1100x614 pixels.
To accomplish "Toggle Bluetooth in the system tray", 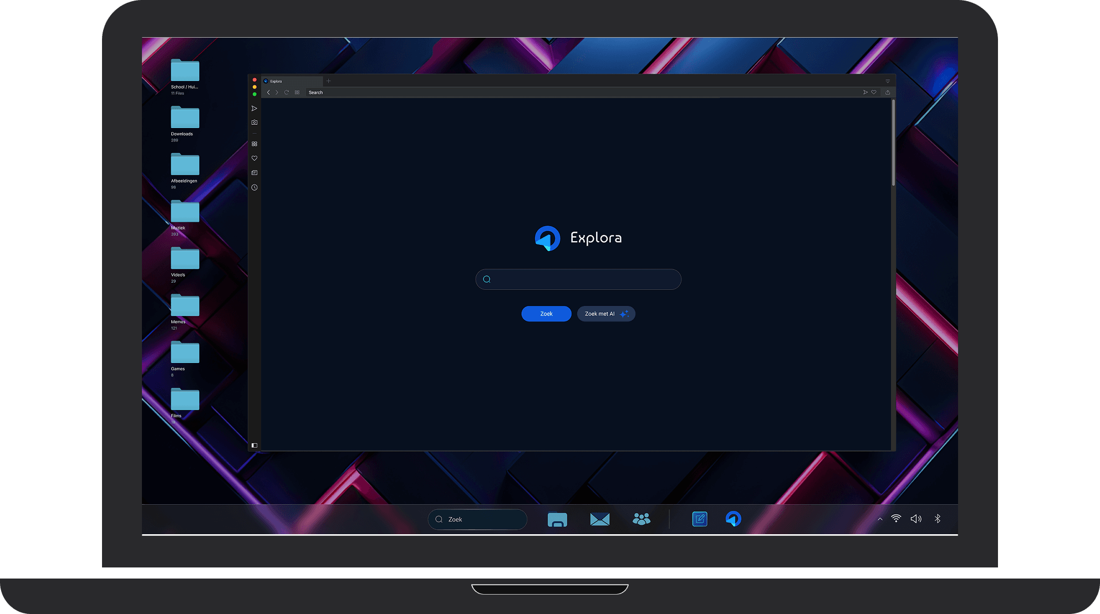I will click(938, 519).
